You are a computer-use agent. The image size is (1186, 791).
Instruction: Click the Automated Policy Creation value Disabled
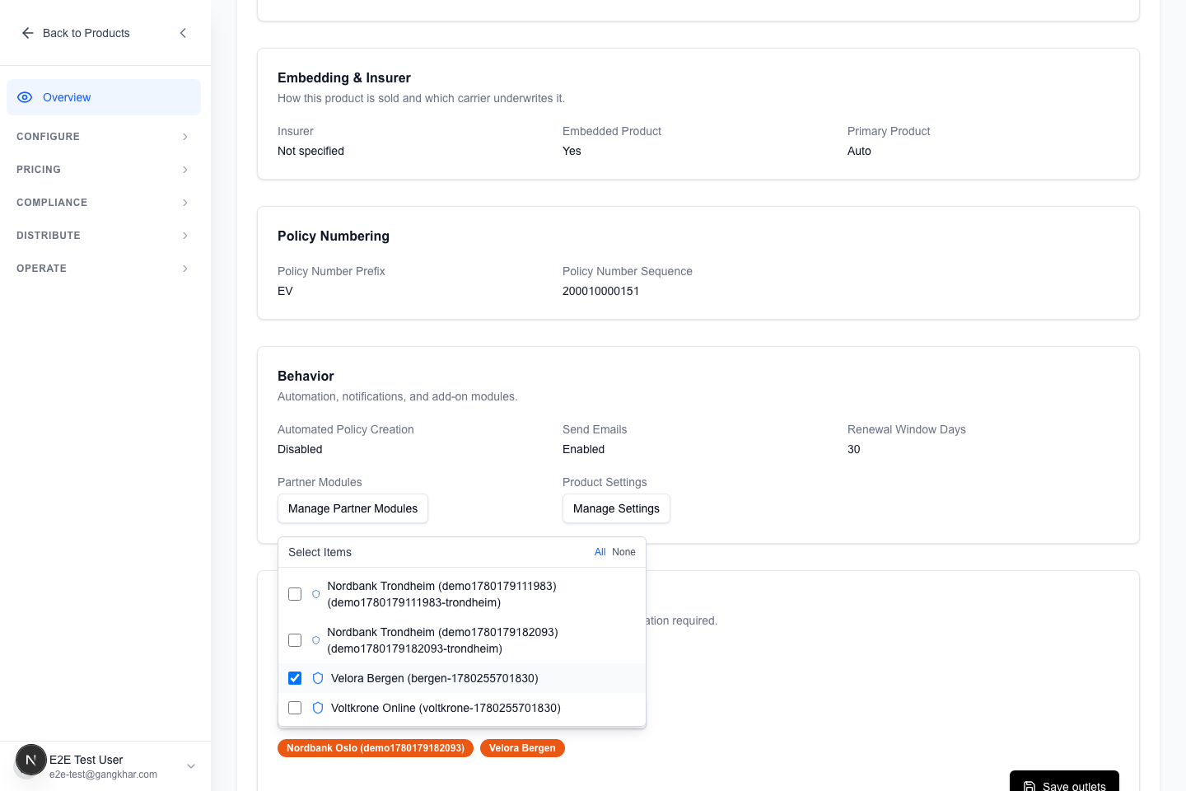pyautogui.click(x=300, y=449)
